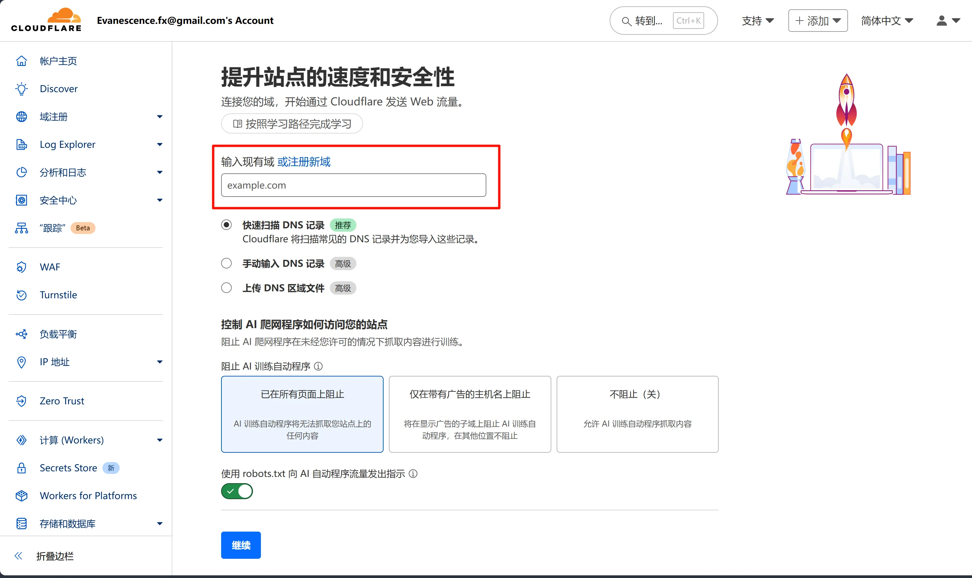
Task: Click 按照学习路径完成学习 button
Action: pyautogui.click(x=292, y=124)
